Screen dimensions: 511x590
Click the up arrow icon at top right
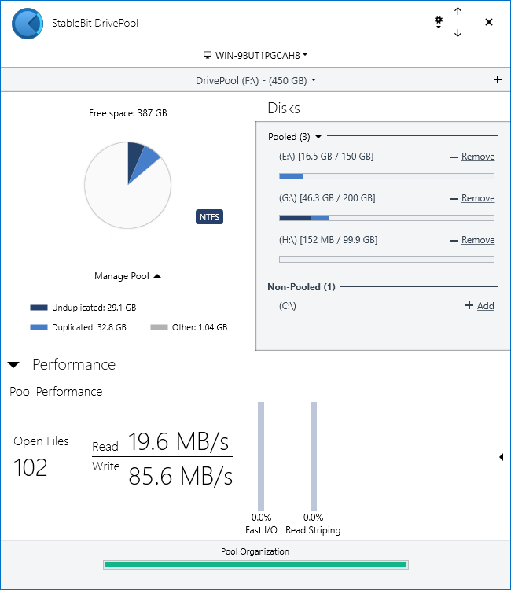tap(458, 11)
